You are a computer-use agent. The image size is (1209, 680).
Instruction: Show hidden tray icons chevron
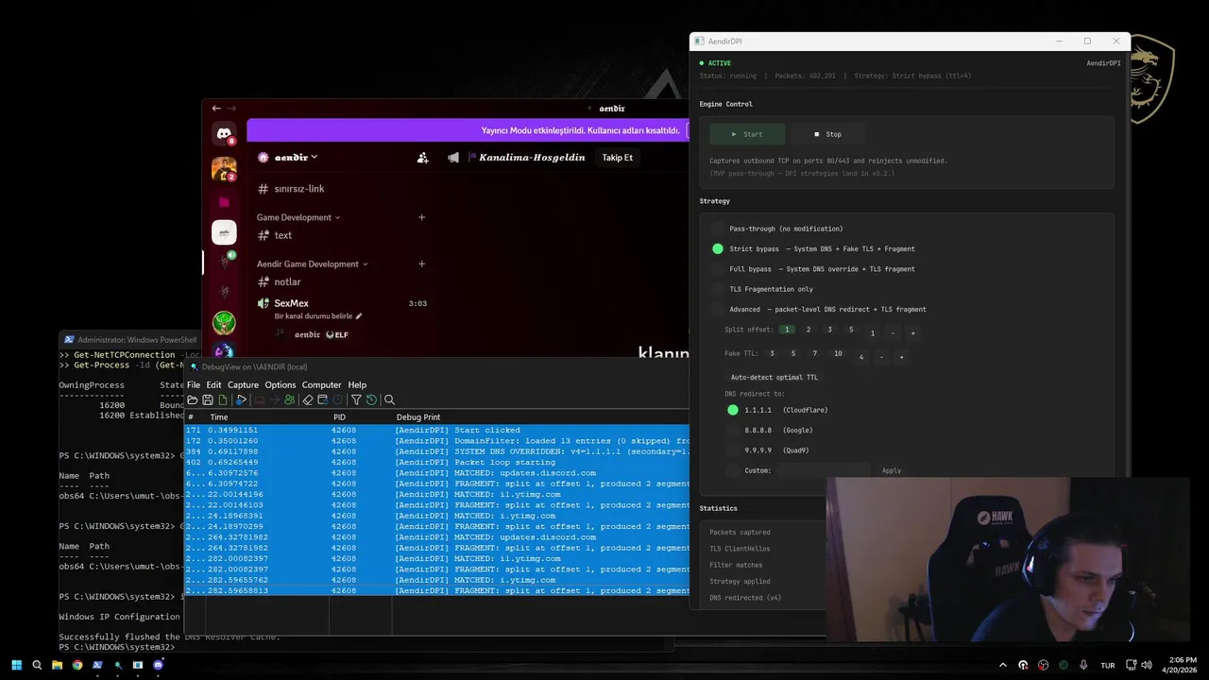coord(1002,665)
